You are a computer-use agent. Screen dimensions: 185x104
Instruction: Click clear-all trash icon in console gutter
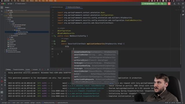pos(5,85)
